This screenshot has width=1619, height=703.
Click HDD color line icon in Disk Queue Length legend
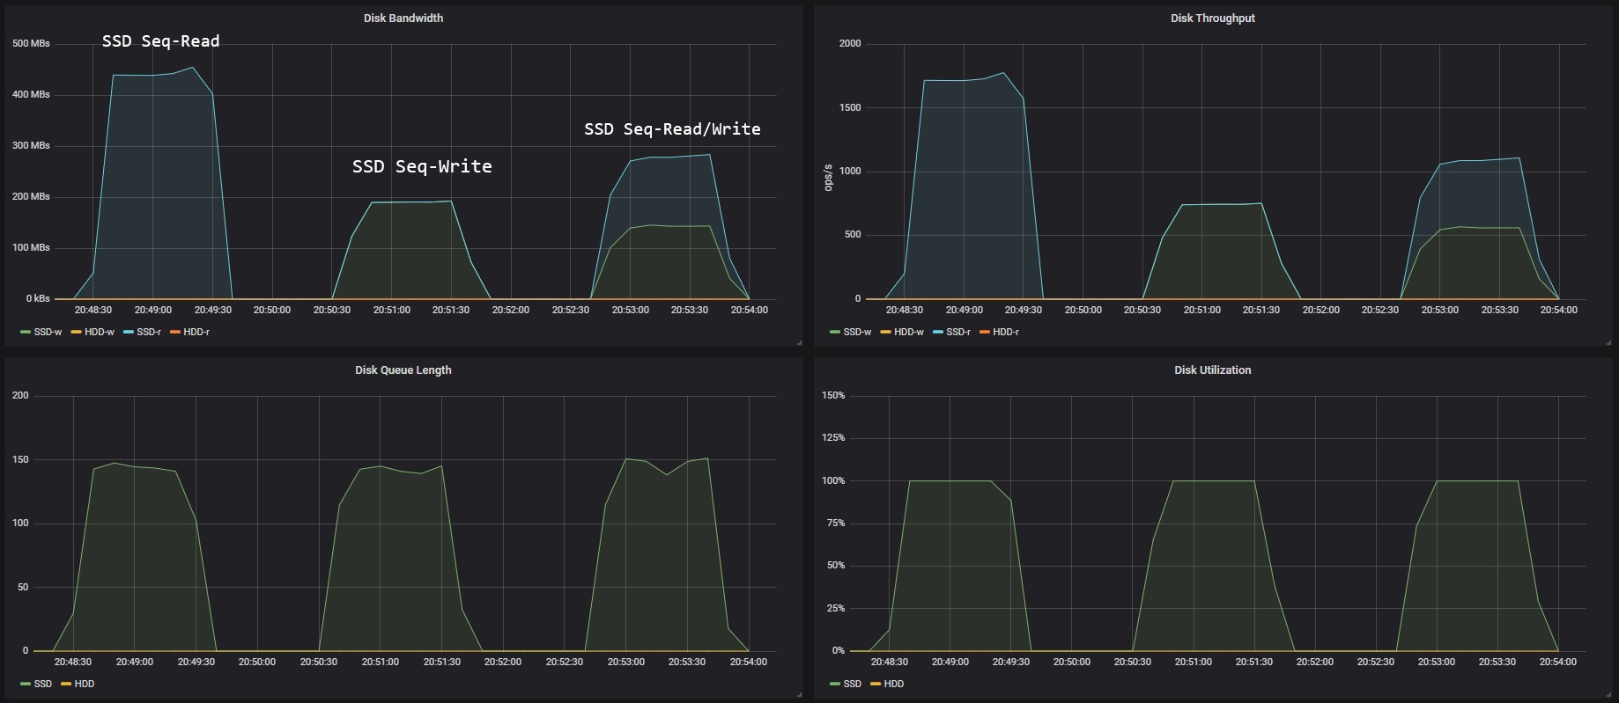[x=66, y=685]
